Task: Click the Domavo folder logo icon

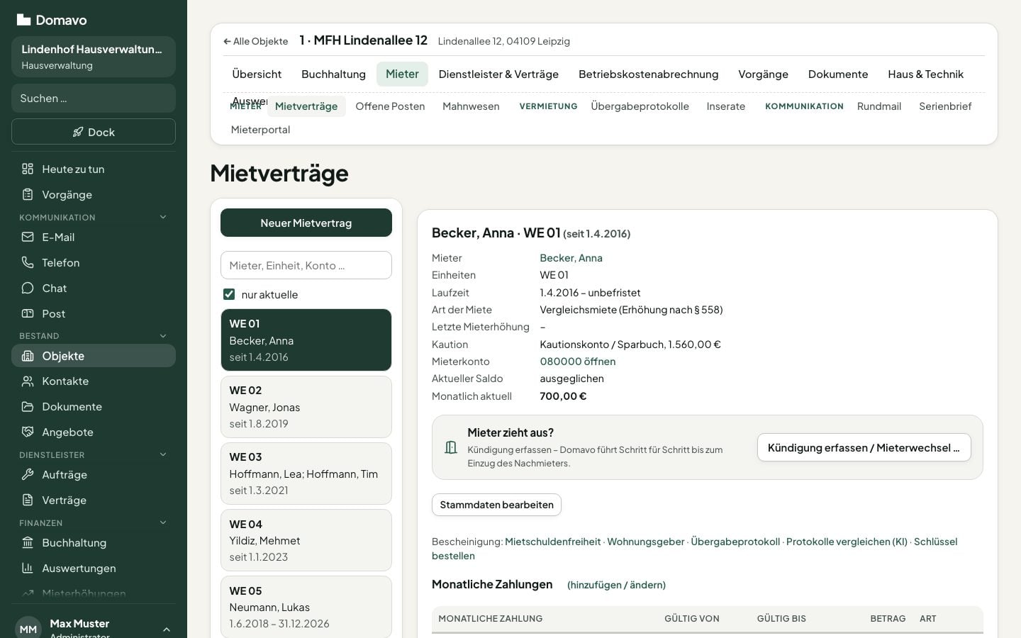Action: [23, 20]
